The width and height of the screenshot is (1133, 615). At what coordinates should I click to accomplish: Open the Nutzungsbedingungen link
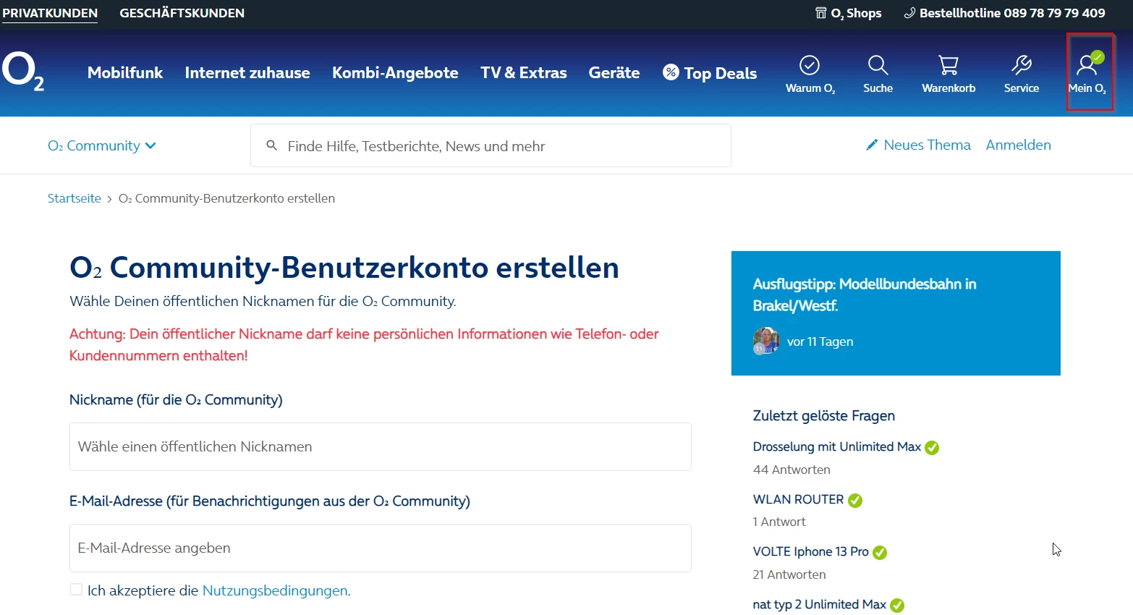275,590
